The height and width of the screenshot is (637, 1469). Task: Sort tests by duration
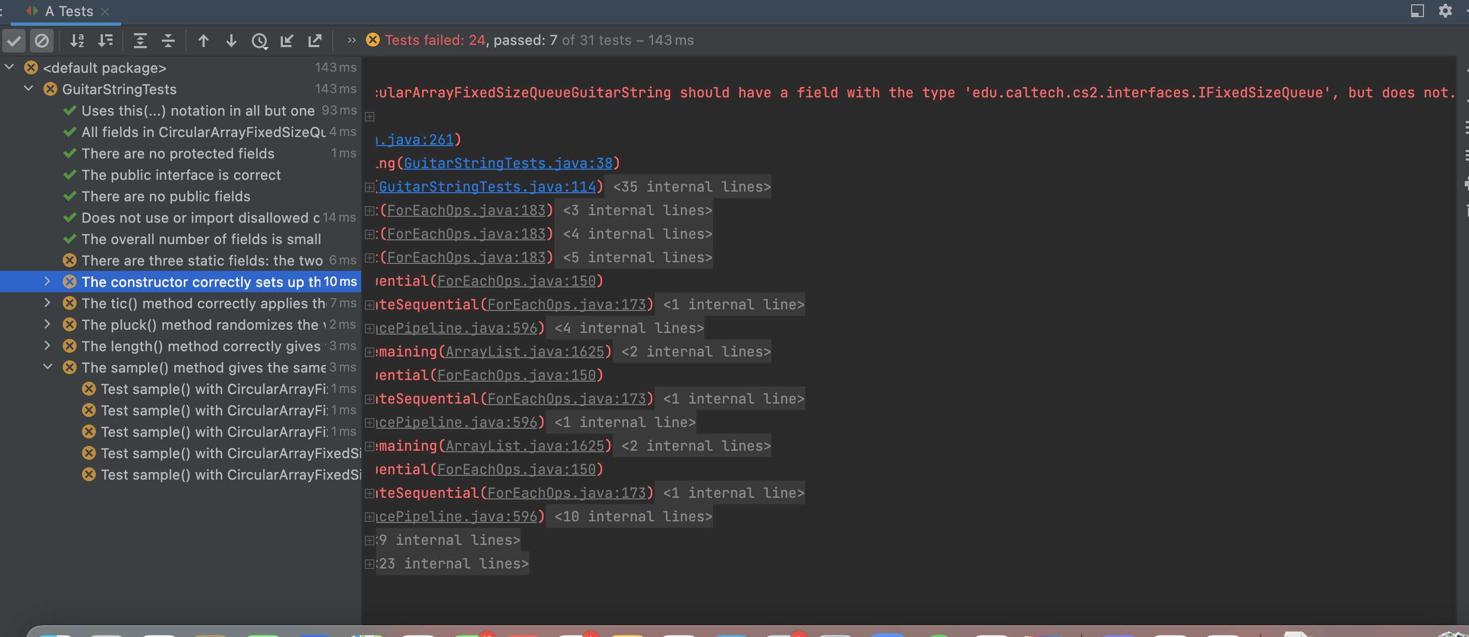(x=106, y=41)
